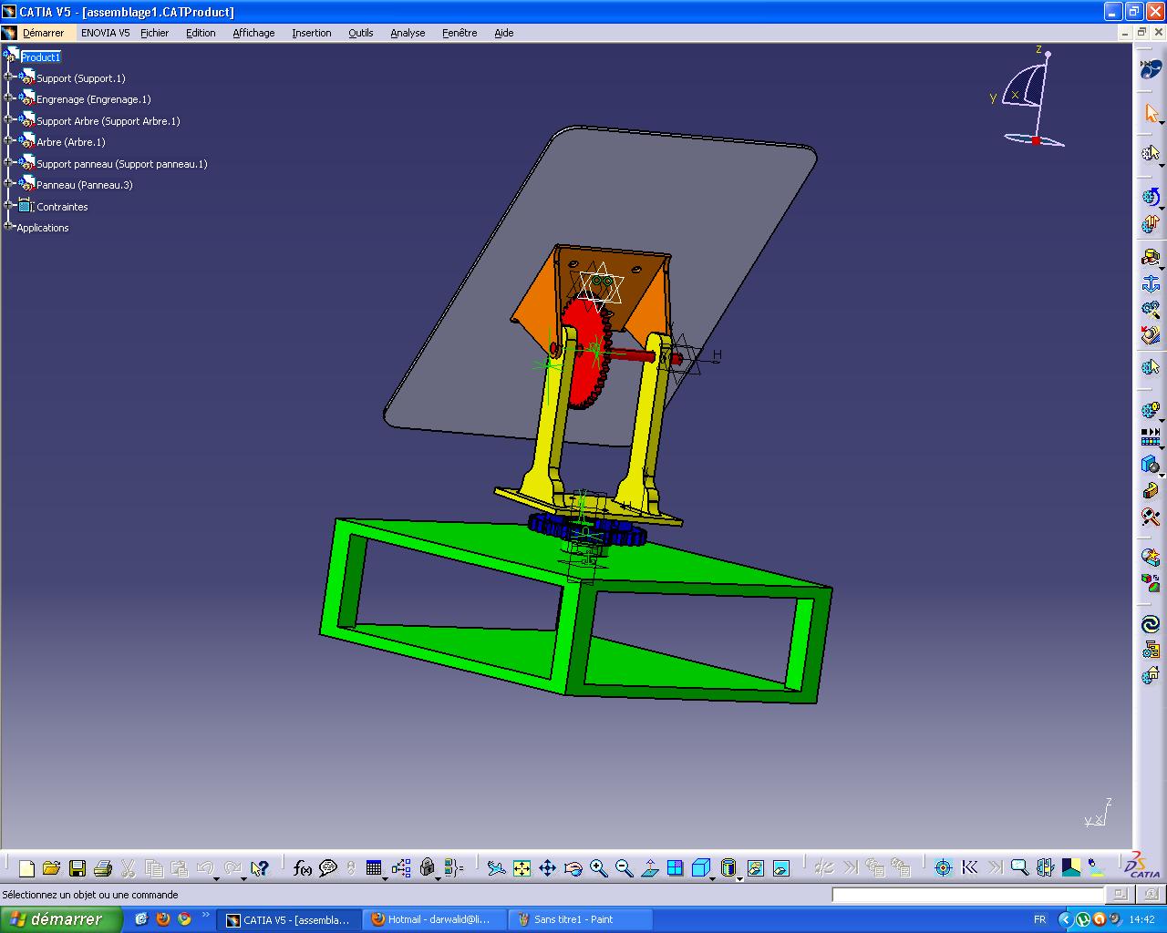Click the Update All swirl icon
The height and width of the screenshot is (933, 1167).
pos(1151,624)
